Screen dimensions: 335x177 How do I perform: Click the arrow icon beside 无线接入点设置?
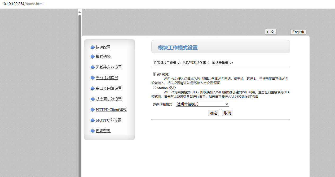(92, 67)
